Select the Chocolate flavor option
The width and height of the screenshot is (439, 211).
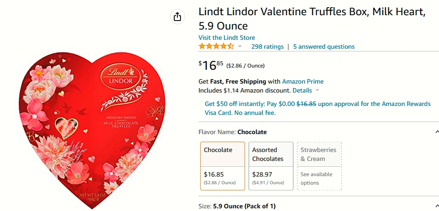click(223, 166)
